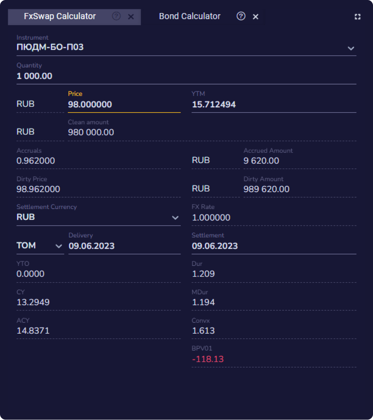Viewport: 373px width, 420px height.
Task: Open the TOM delivery type dropdown
Action: pos(58,246)
